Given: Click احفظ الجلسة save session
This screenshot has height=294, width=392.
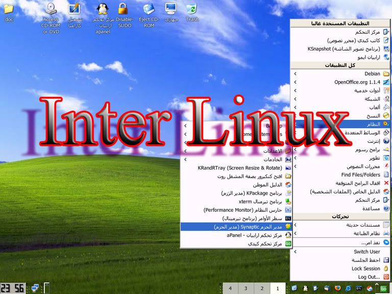Looking at the screenshot, I should click(x=340, y=260).
